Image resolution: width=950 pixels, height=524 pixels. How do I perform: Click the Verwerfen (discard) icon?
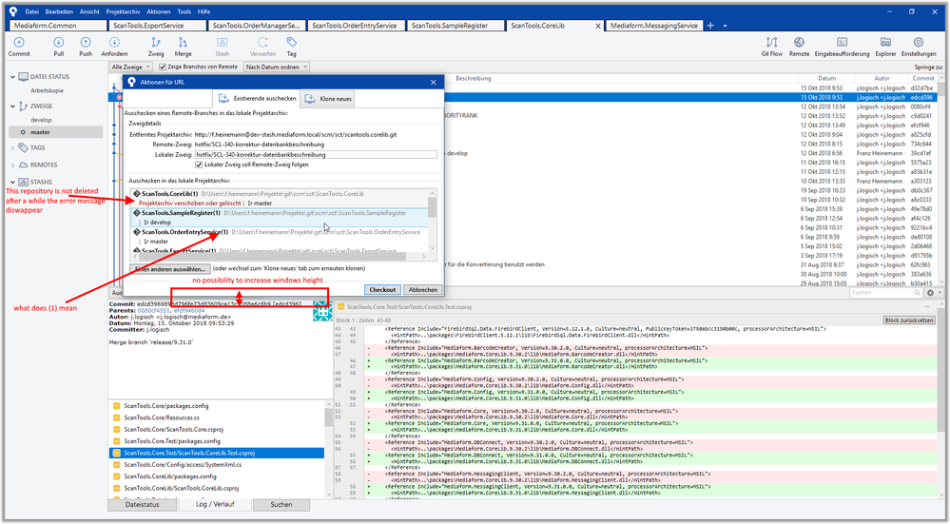pyautogui.click(x=262, y=43)
